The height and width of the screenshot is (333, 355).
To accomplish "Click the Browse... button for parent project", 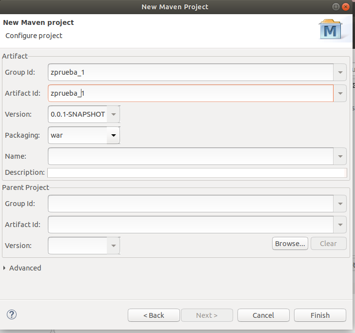I will point(290,244).
